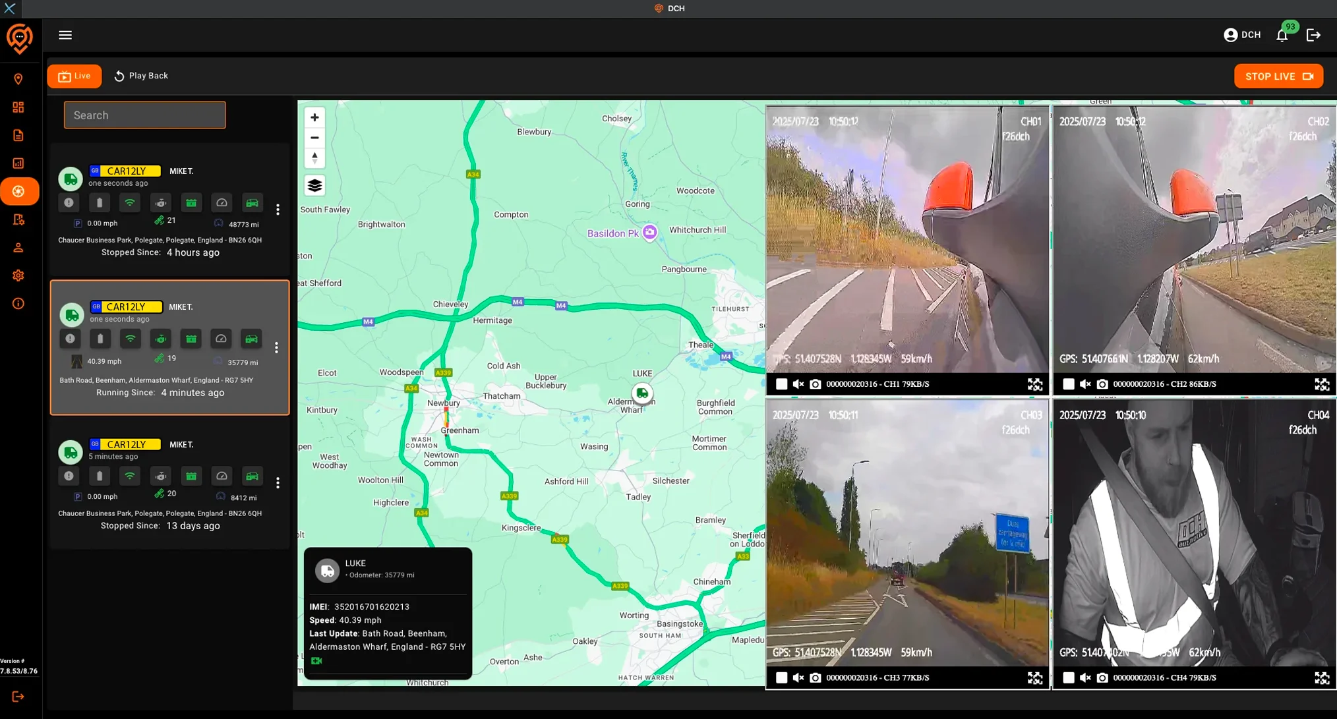
Task: Expand CH2 video to fullscreen
Action: [1321, 384]
